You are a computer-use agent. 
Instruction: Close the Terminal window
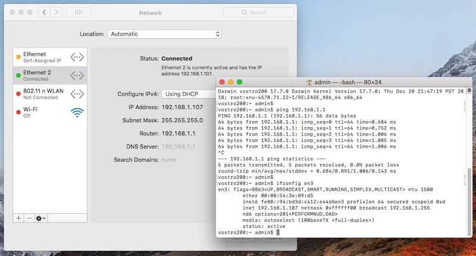pos(222,82)
